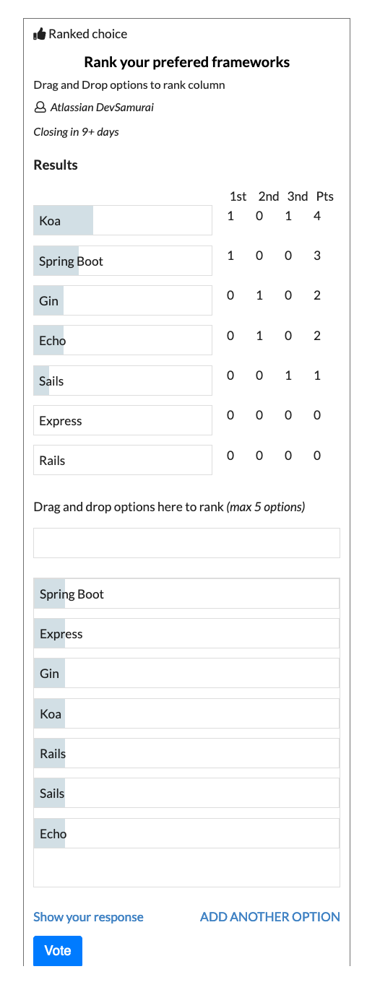Click the empty rank drop zone box

(186, 543)
